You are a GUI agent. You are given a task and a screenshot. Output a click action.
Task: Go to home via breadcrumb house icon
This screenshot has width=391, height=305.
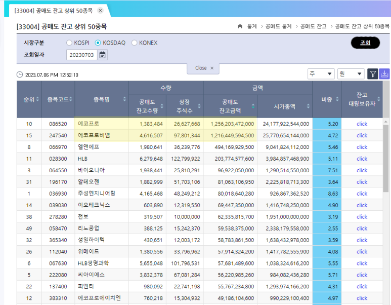(240, 26)
